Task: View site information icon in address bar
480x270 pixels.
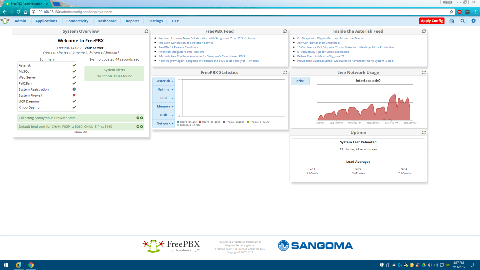Action: click(33, 12)
